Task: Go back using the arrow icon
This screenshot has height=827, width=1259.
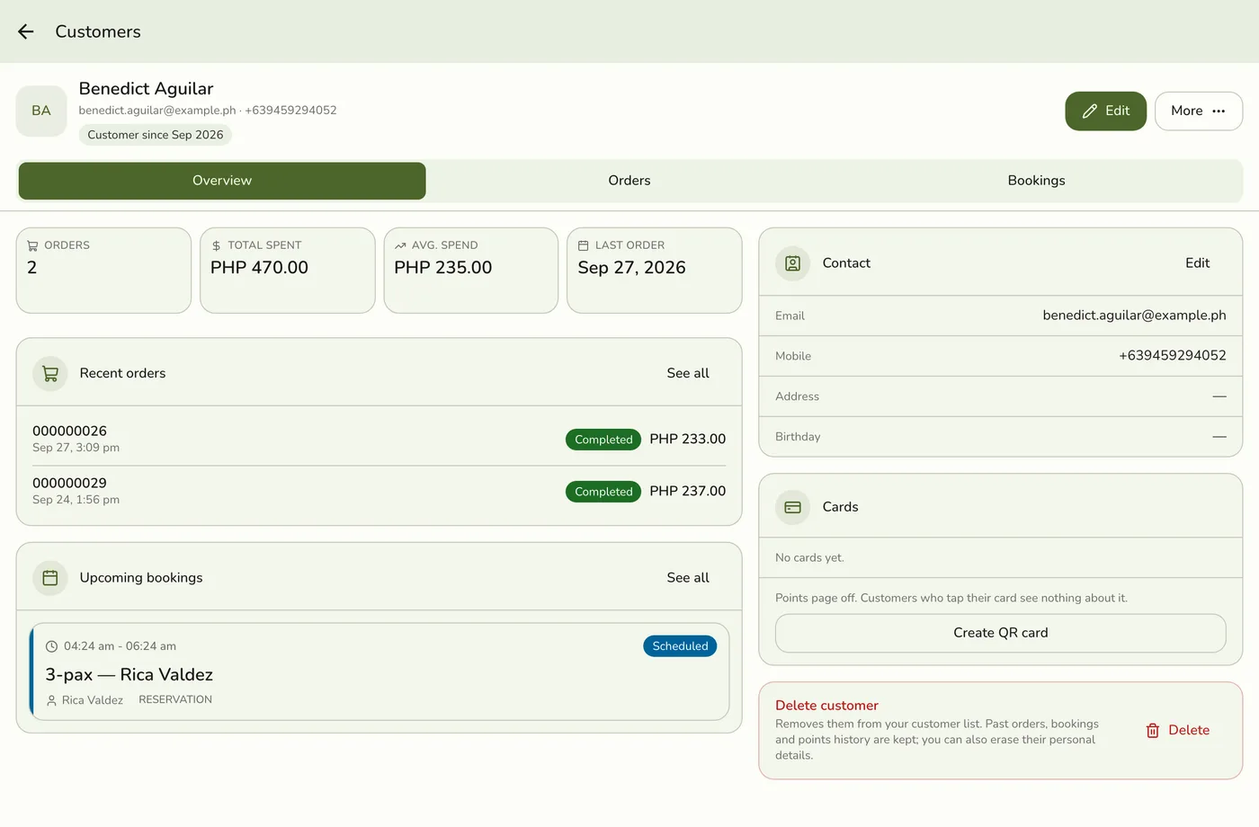Action: coord(26,31)
